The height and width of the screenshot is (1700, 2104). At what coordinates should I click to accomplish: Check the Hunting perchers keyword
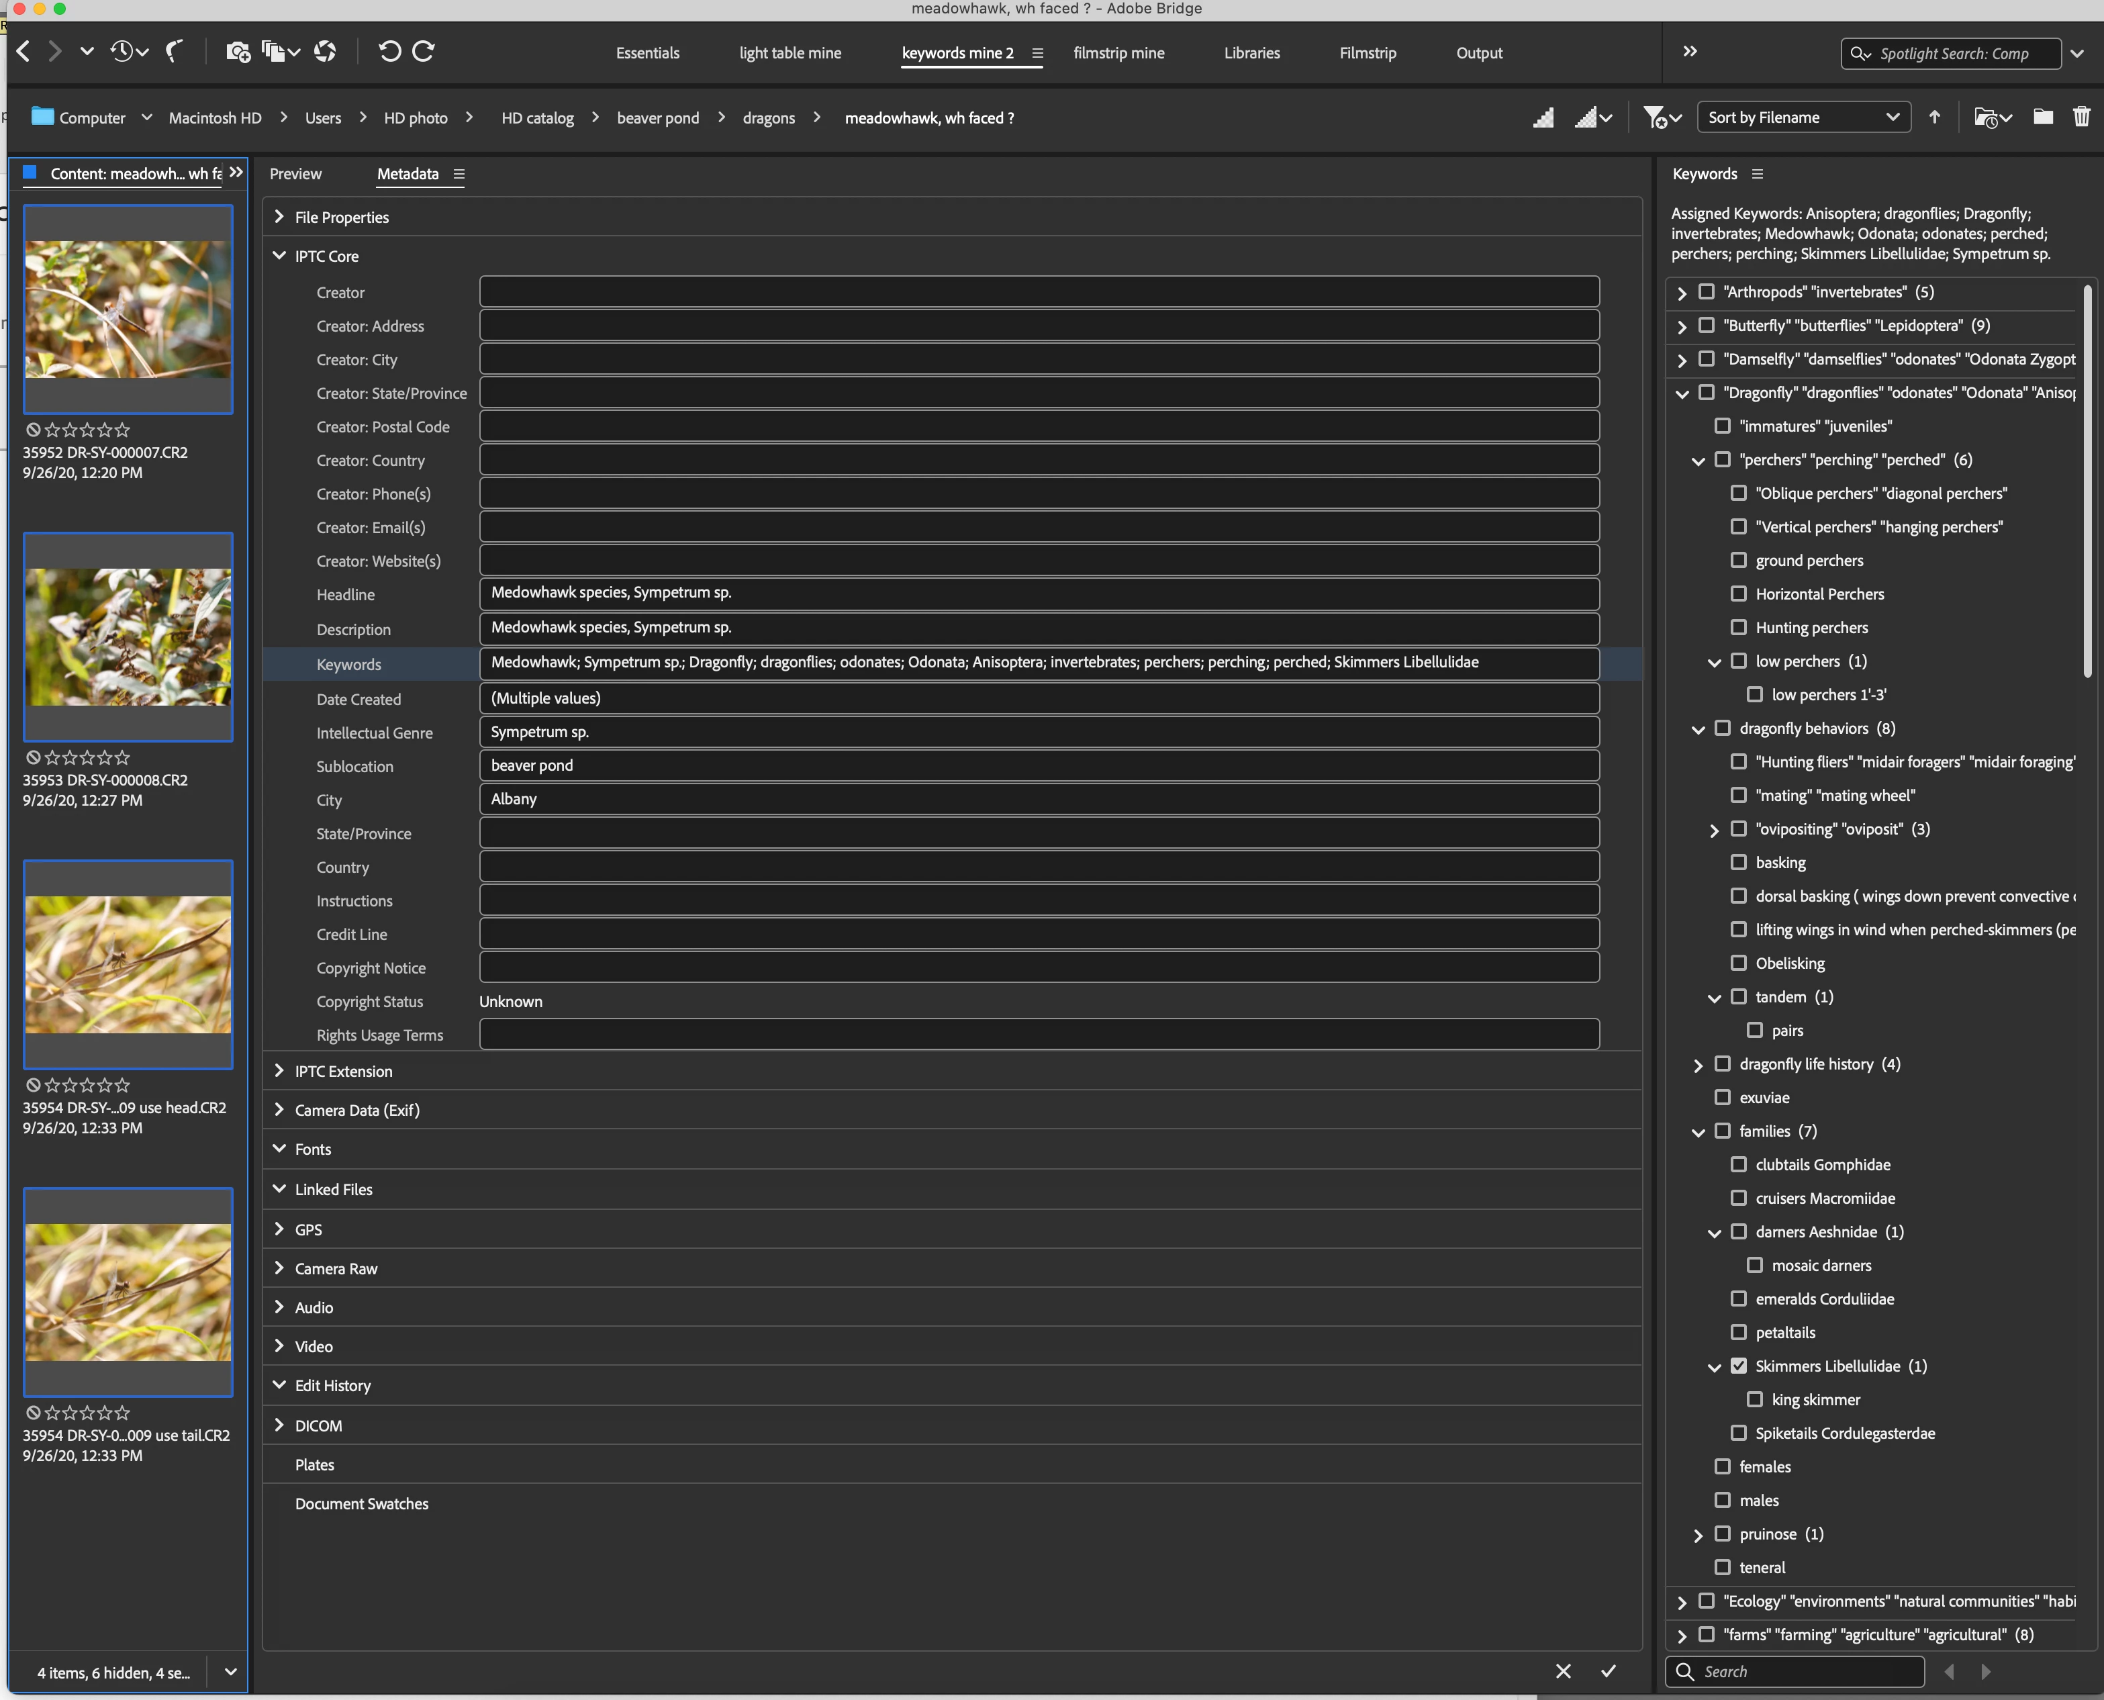(x=1739, y=626)
